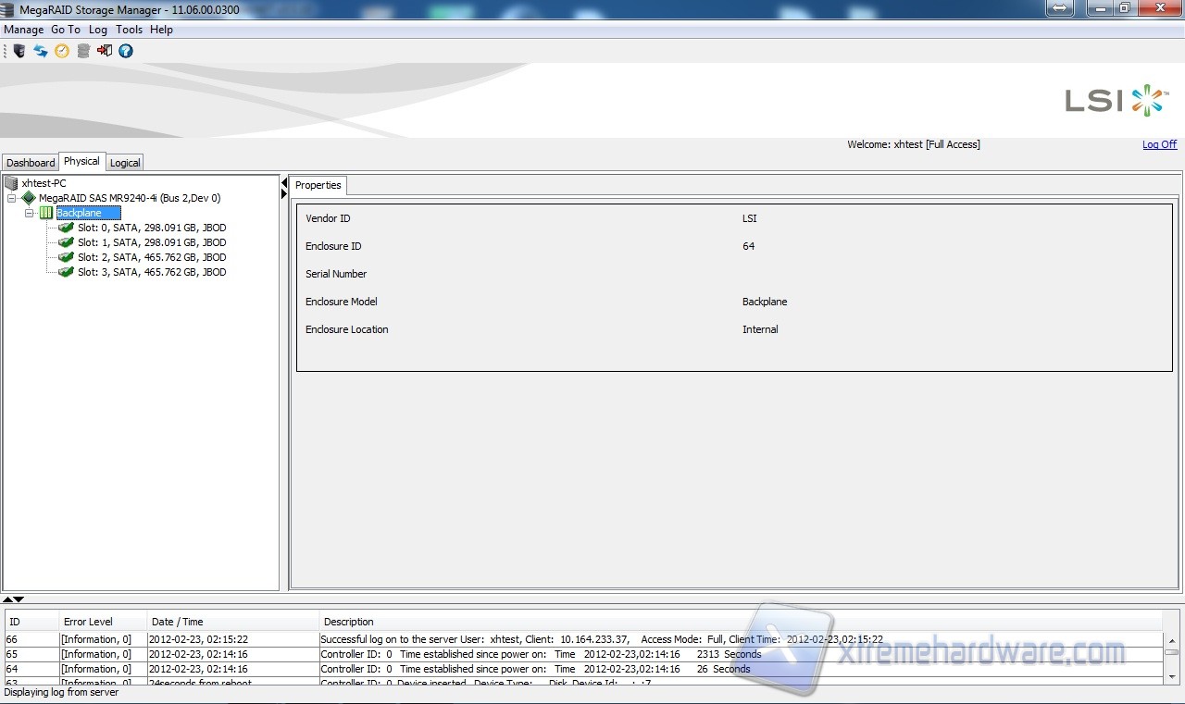Click the Create Virtual Drive disk-stack icon
Viewport: 1185px width, 704px height.
83,51
